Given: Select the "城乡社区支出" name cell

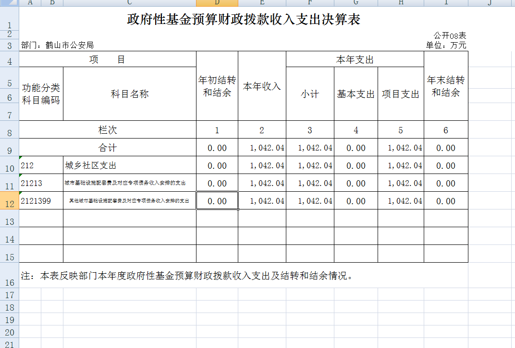Looking at the screenshot, I should pos(130,165).
